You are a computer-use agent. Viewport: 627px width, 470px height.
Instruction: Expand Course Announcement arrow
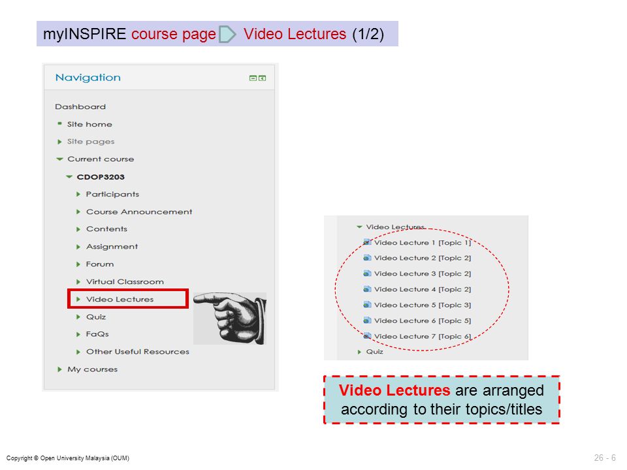tap(78, 211)
